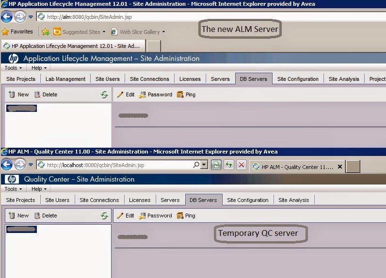Switch to Lab Management tab
Image resolution: width=386 pixels, height=278 pixels.
tap(65, 79)
